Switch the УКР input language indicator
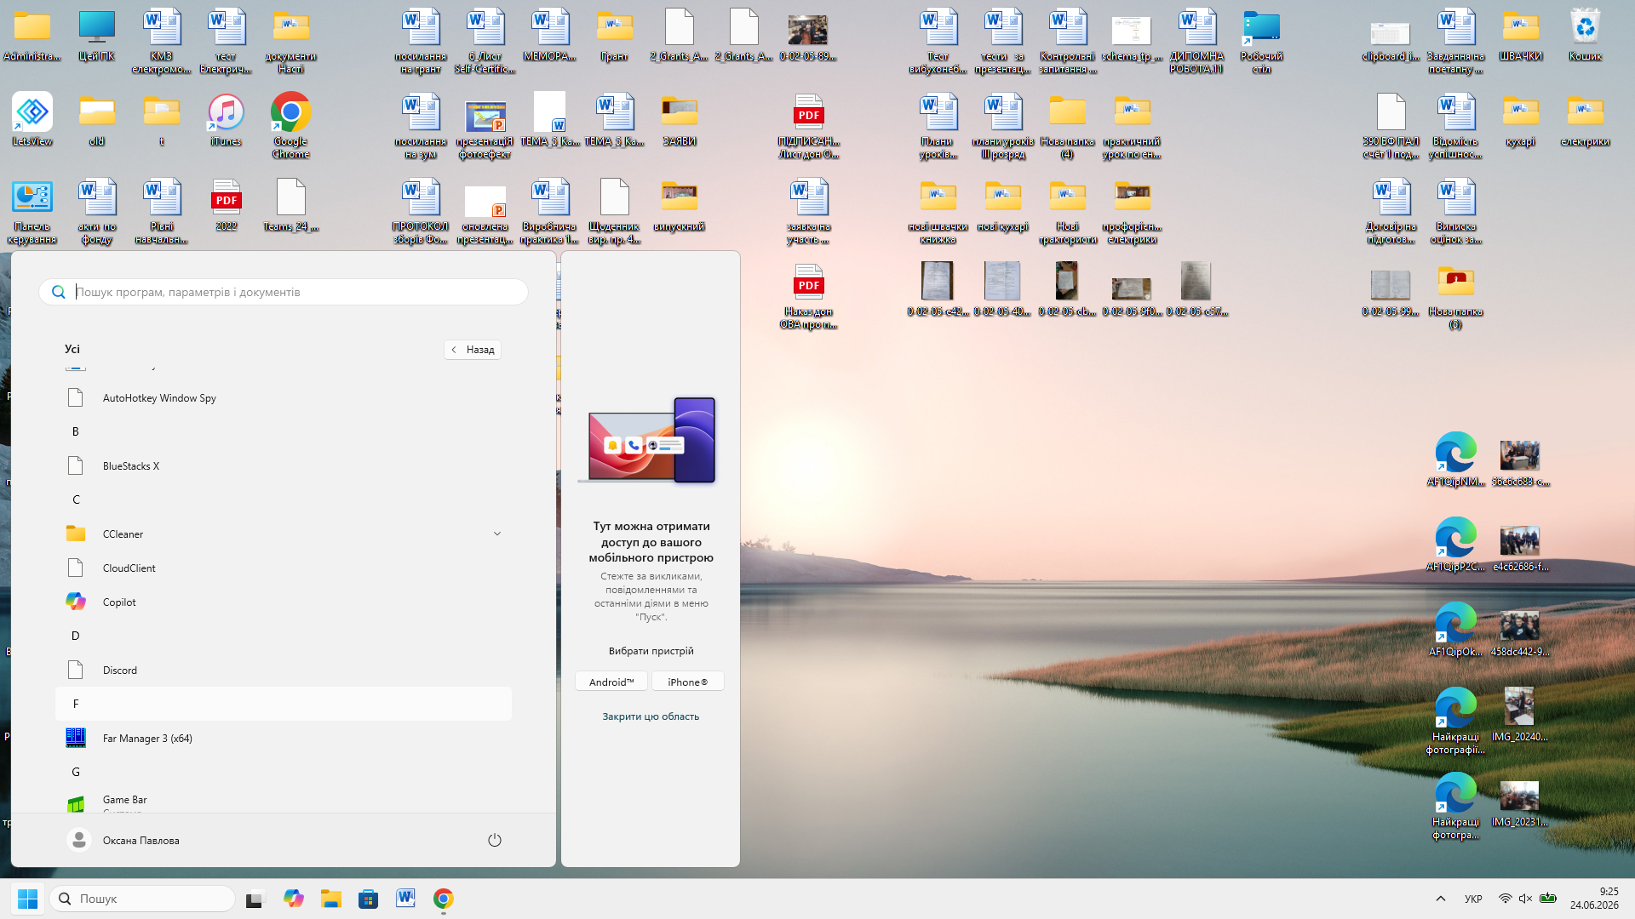The width and height of the screenshot is (1635, 919). [1473, 899]
